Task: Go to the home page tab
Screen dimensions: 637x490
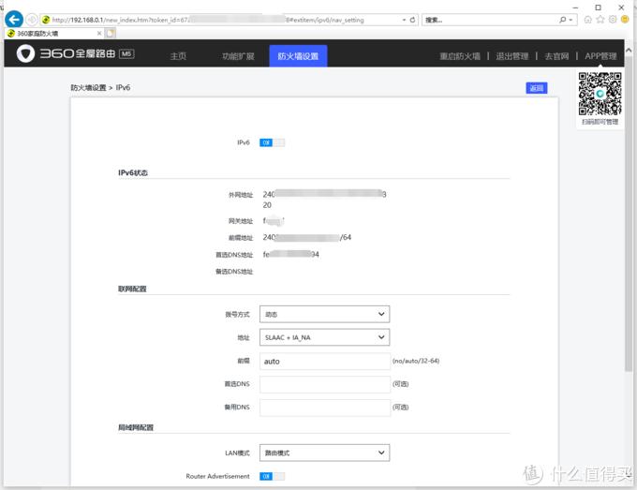Action: [x=178, y=56]
